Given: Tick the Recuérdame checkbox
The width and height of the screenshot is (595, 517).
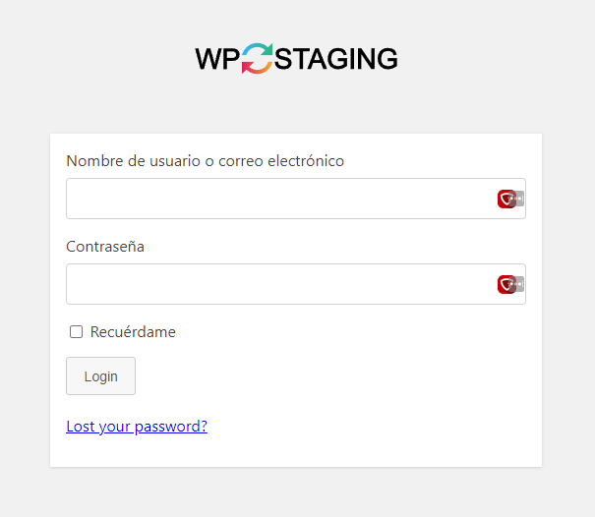Looking at the screenshot, I should [x=77, y=331].
